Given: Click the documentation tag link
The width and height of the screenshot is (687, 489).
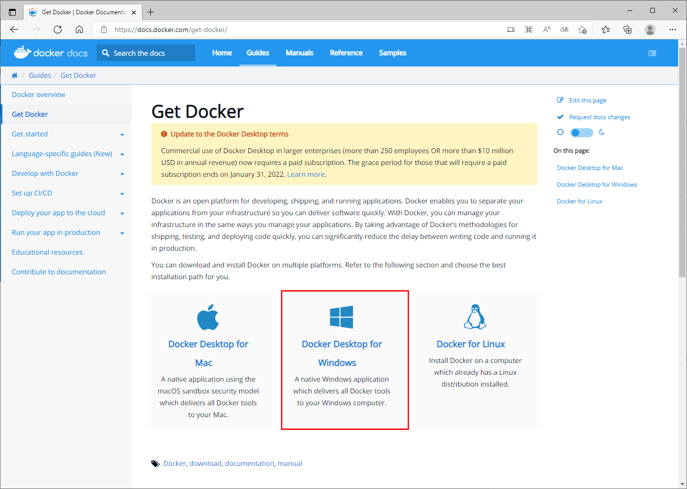Looking at the screenshot, I should tap(249, 463).
